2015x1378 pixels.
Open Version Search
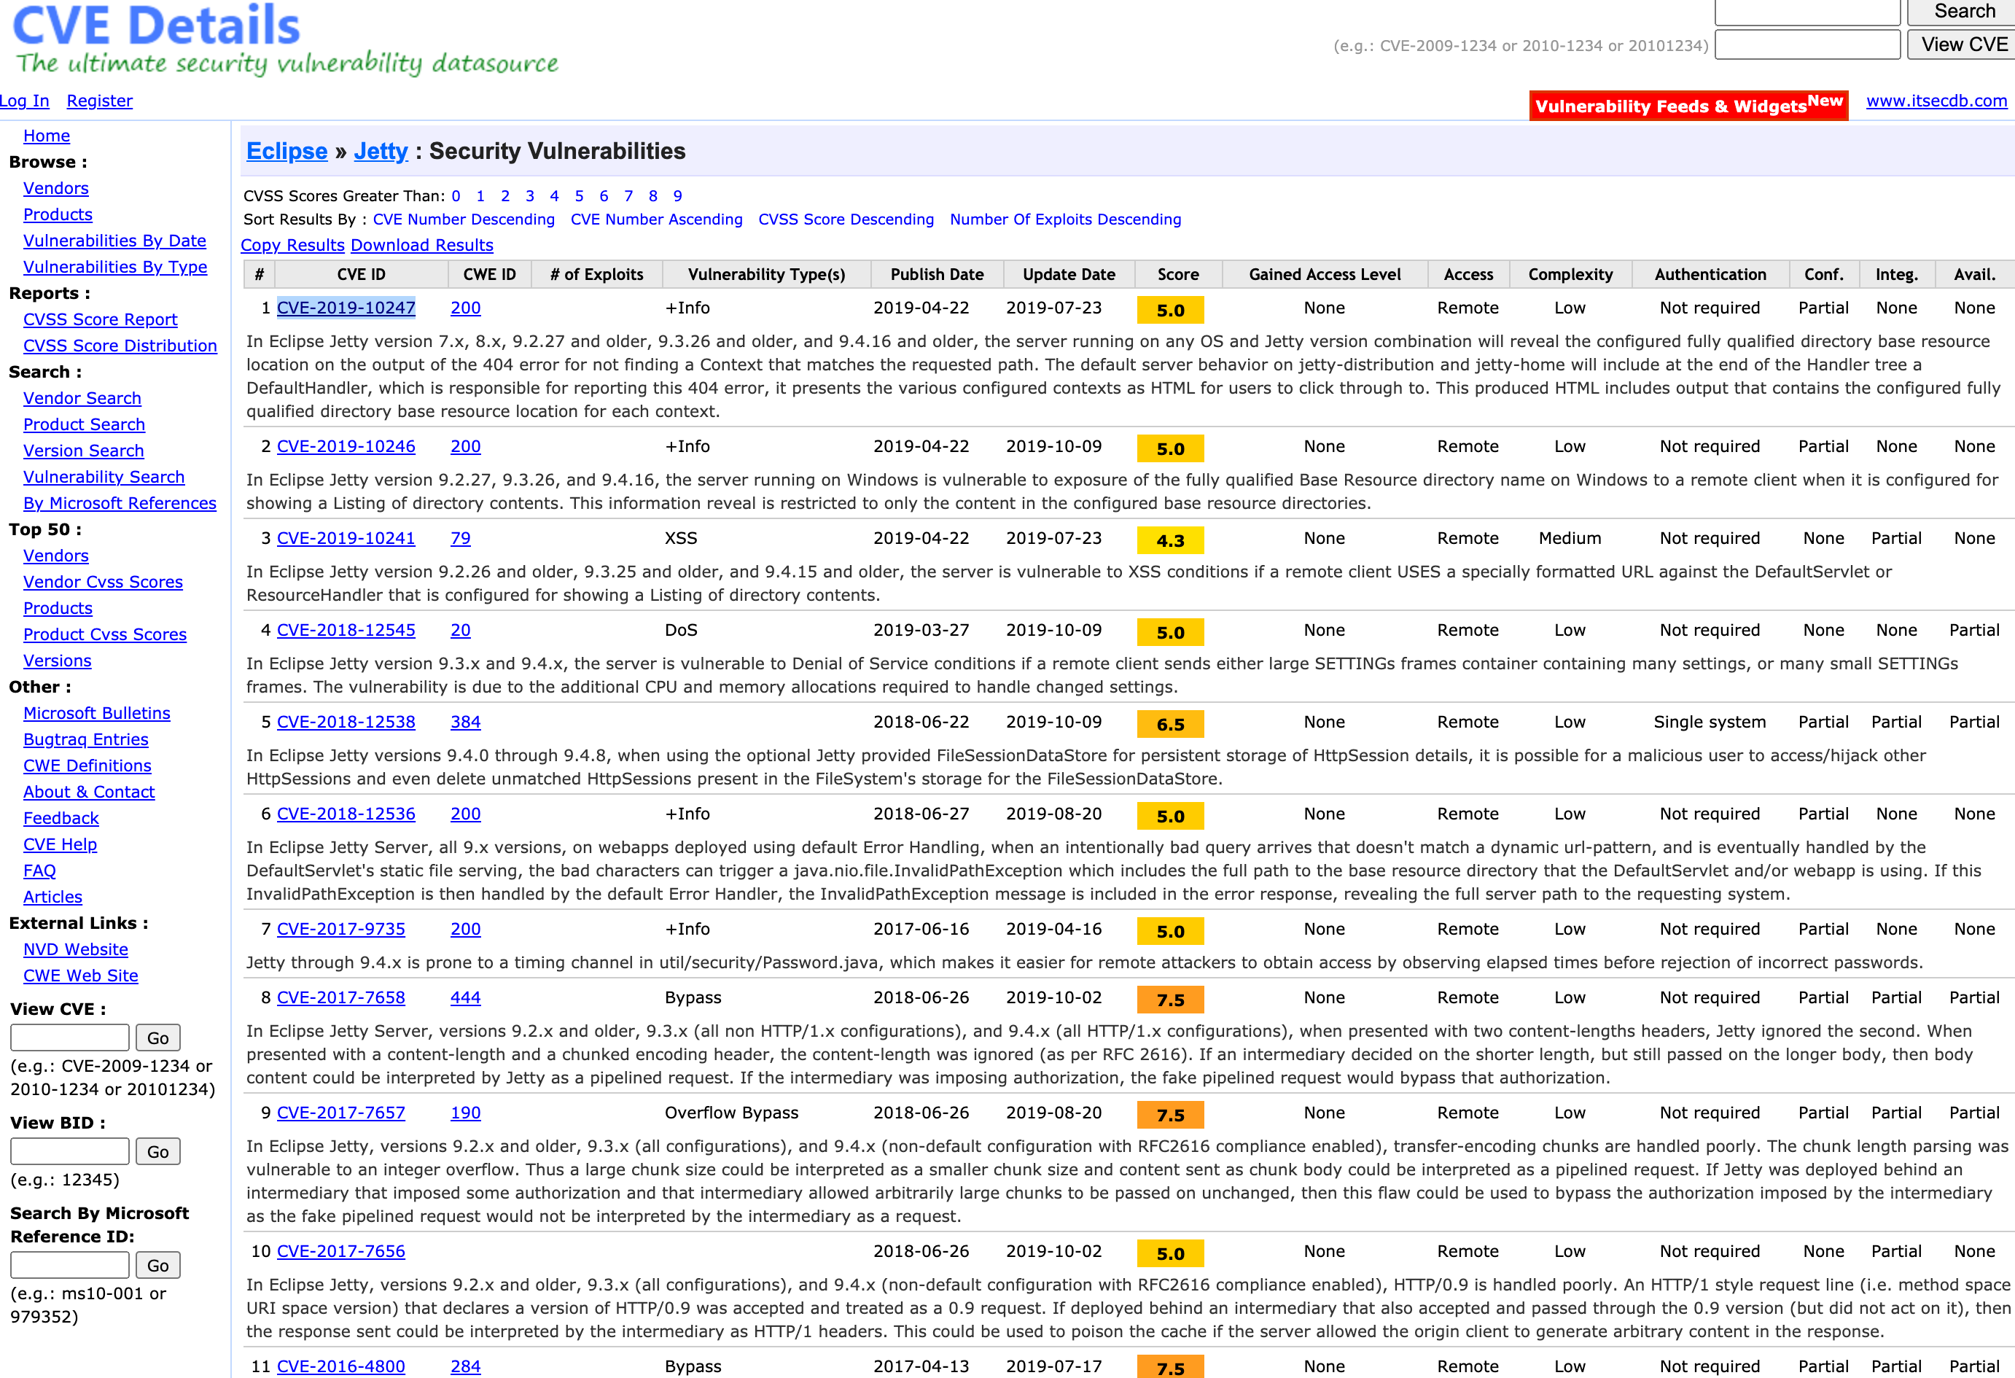pos(83,450)
